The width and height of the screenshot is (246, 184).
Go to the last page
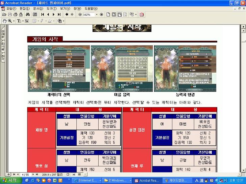coord(59,14)
